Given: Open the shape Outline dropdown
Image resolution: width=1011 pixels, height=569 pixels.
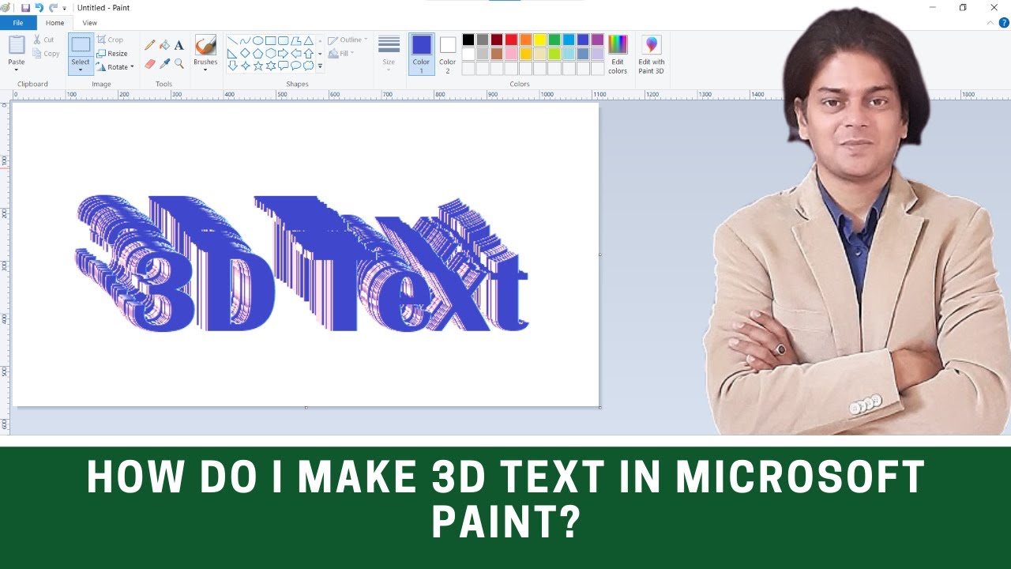Looking at the screenshot, I should pos(348,40).
